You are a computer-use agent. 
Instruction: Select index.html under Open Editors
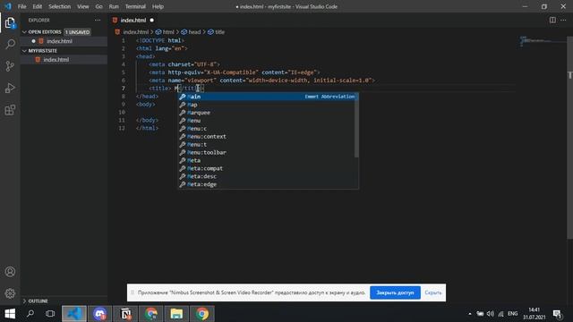[x=64, y=41]
